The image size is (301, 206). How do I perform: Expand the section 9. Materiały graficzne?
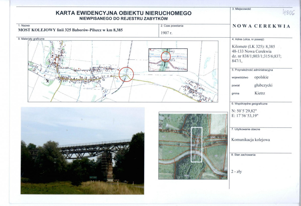tap(31, 39)
